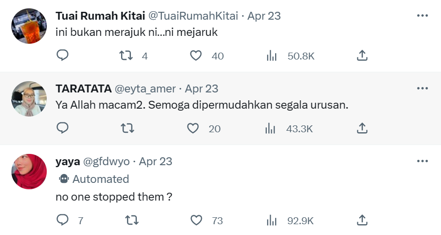Retweet the TARATATA post
Screen dimensions: 441x235
(x=126, y=128)
